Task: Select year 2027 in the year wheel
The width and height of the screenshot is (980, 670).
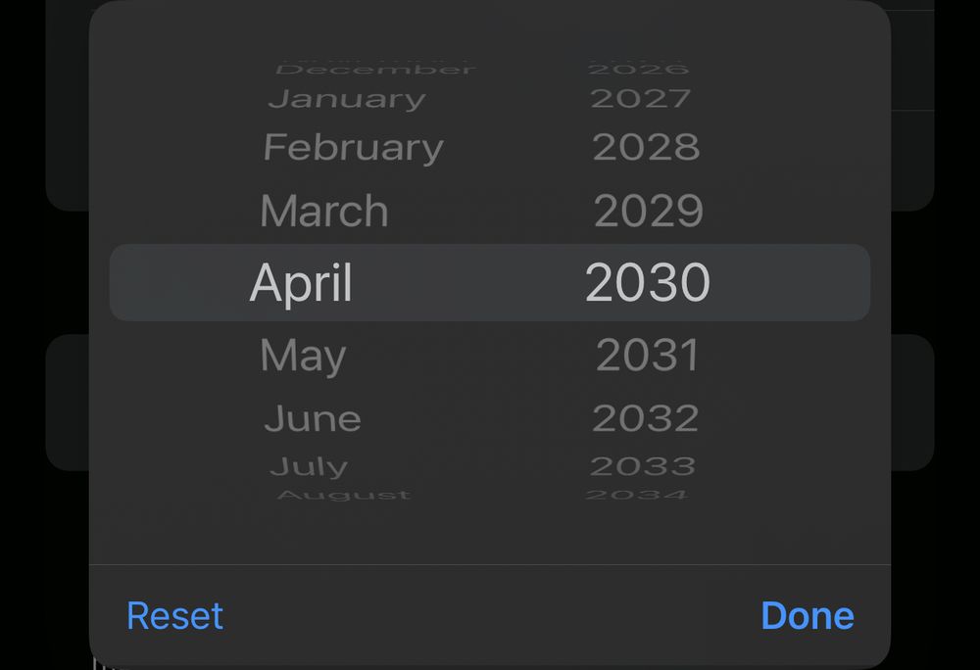Action: tap(646, 97)
